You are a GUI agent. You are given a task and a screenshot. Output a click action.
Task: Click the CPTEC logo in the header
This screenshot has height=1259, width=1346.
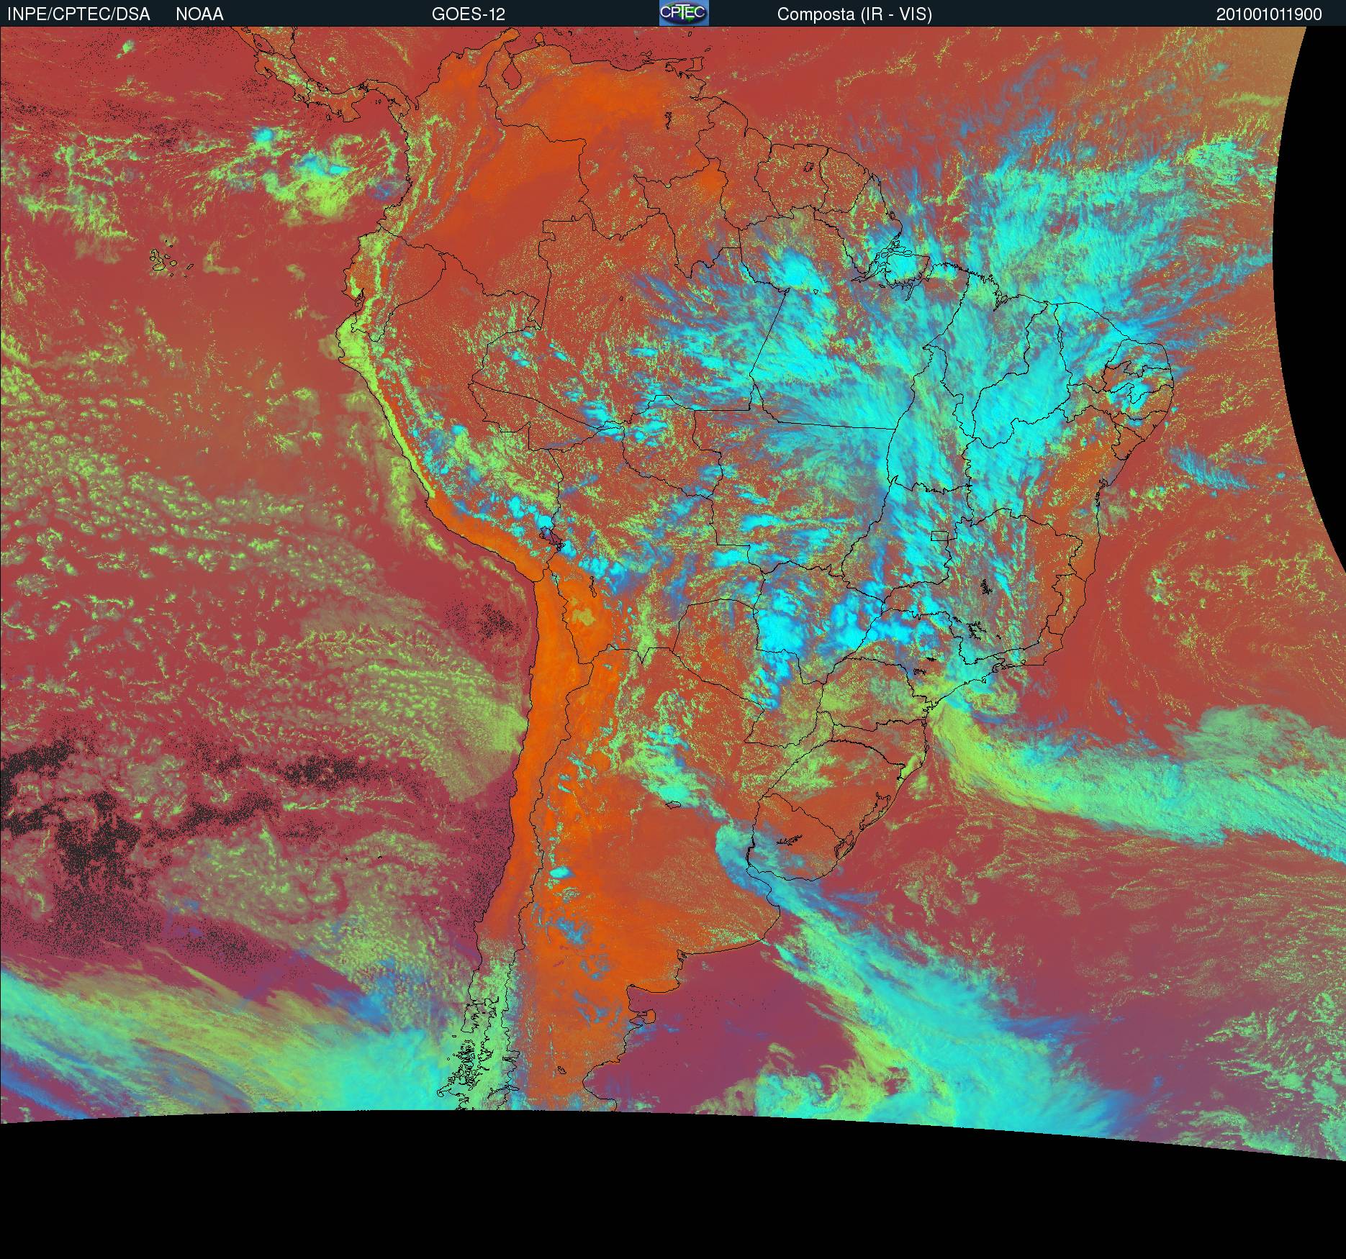(684, 13)
